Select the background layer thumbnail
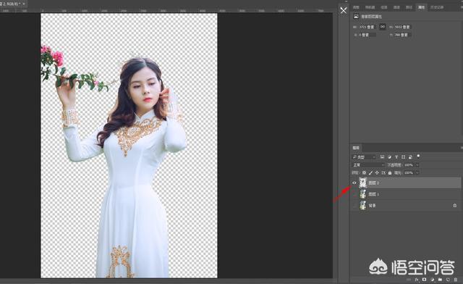463x284 pixels. point(363,205)
